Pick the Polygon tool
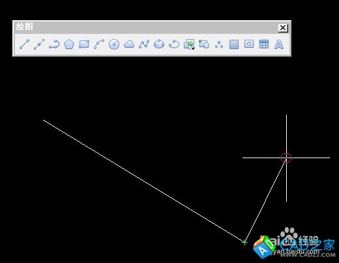339x263 pixels. tap(69, 44)
